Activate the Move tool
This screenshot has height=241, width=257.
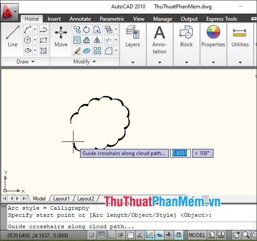pyautogui.click(x=61, y=36)
